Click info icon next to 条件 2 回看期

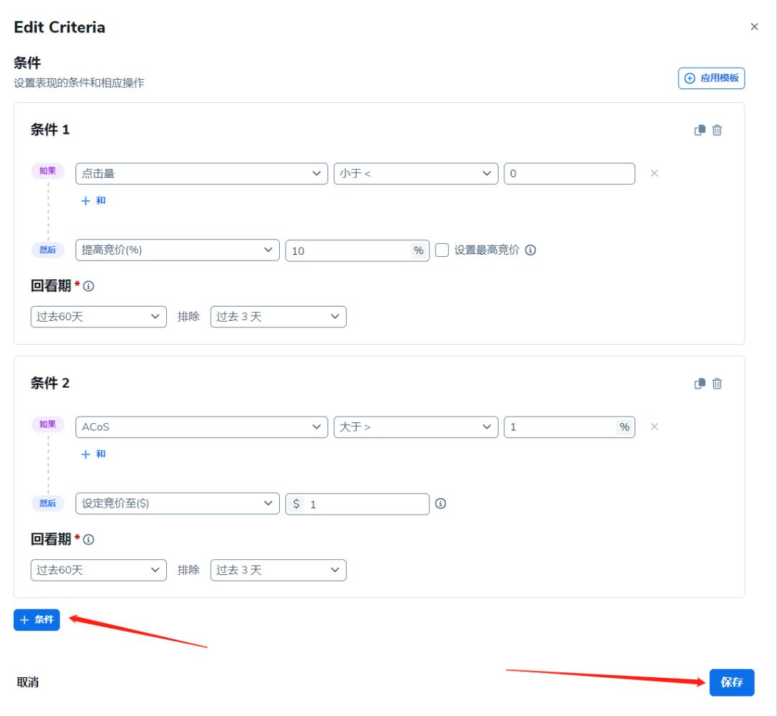pyautogui.click(x=88, y=540)
